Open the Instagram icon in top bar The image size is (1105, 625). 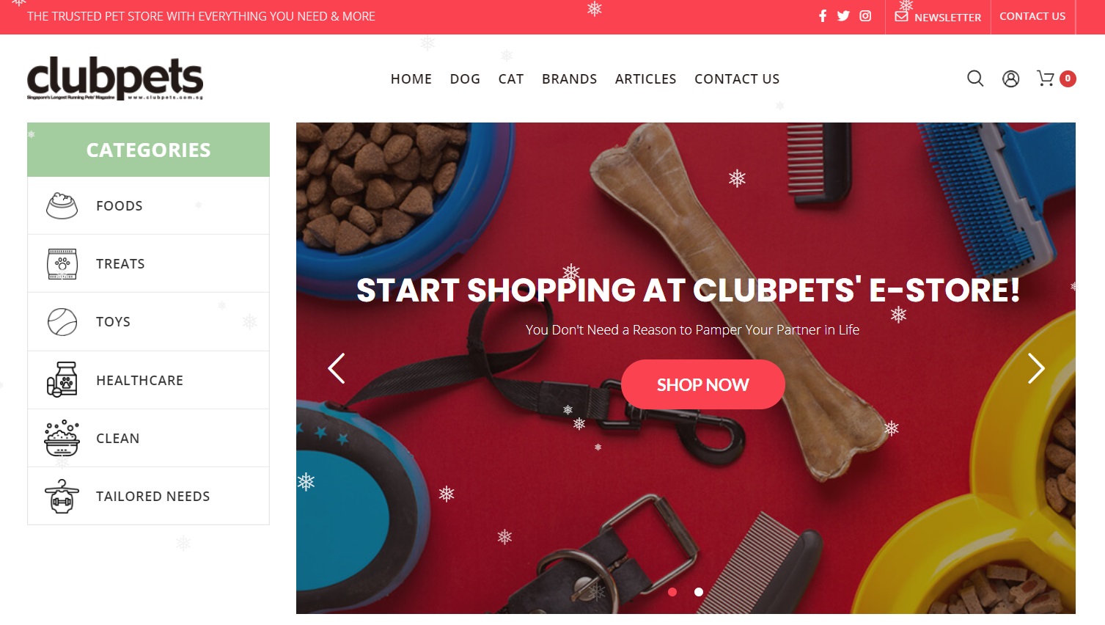tap(865, 16)
